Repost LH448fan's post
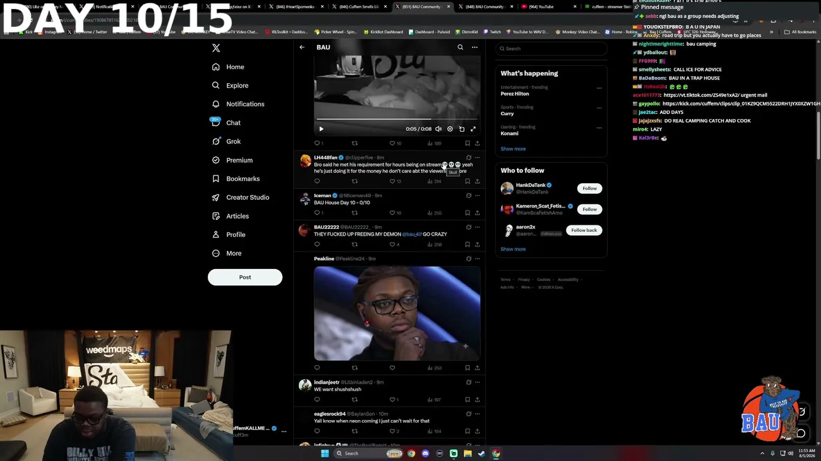Screen dimensions: 821x461 point(355,181)
